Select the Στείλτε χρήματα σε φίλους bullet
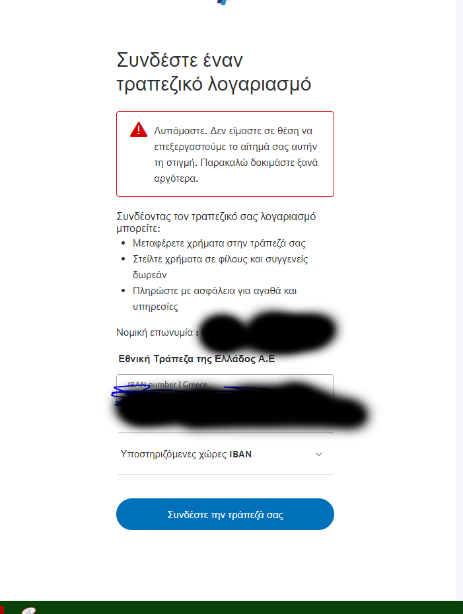 [x=221, y=266]
